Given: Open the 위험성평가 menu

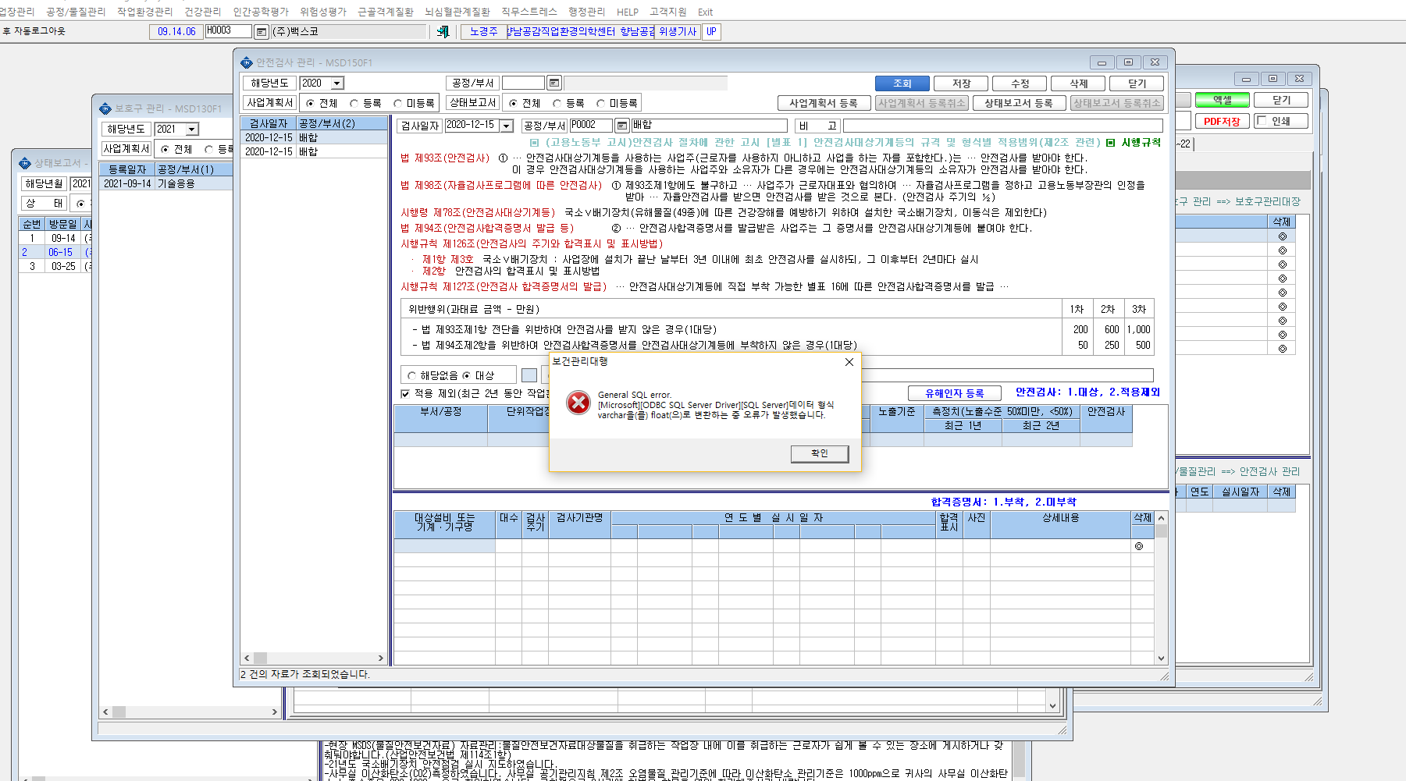Looking at the screenshot, I should click(323, 12).
